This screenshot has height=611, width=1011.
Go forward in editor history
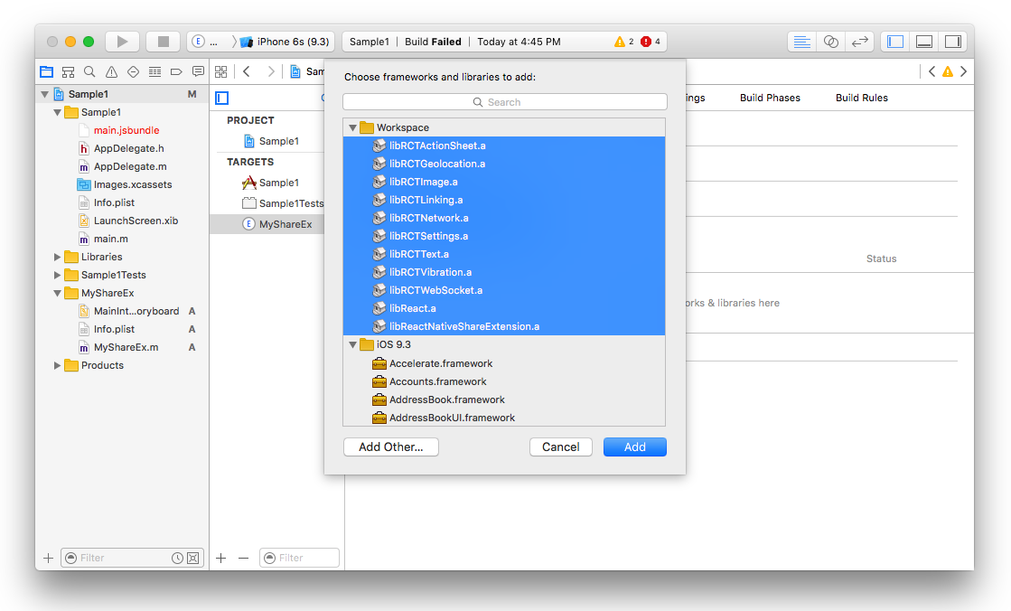tap(271, 71)
